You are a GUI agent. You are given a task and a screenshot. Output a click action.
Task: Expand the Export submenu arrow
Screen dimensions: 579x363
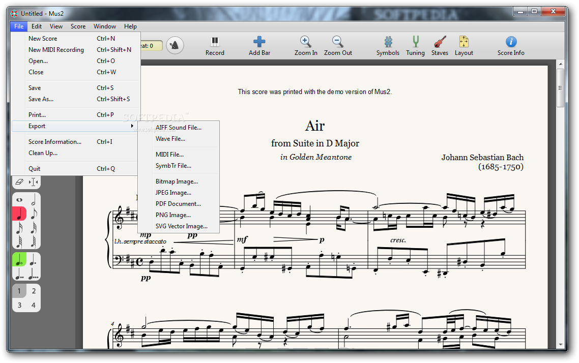pyautogui.click(x=132, y=126)
